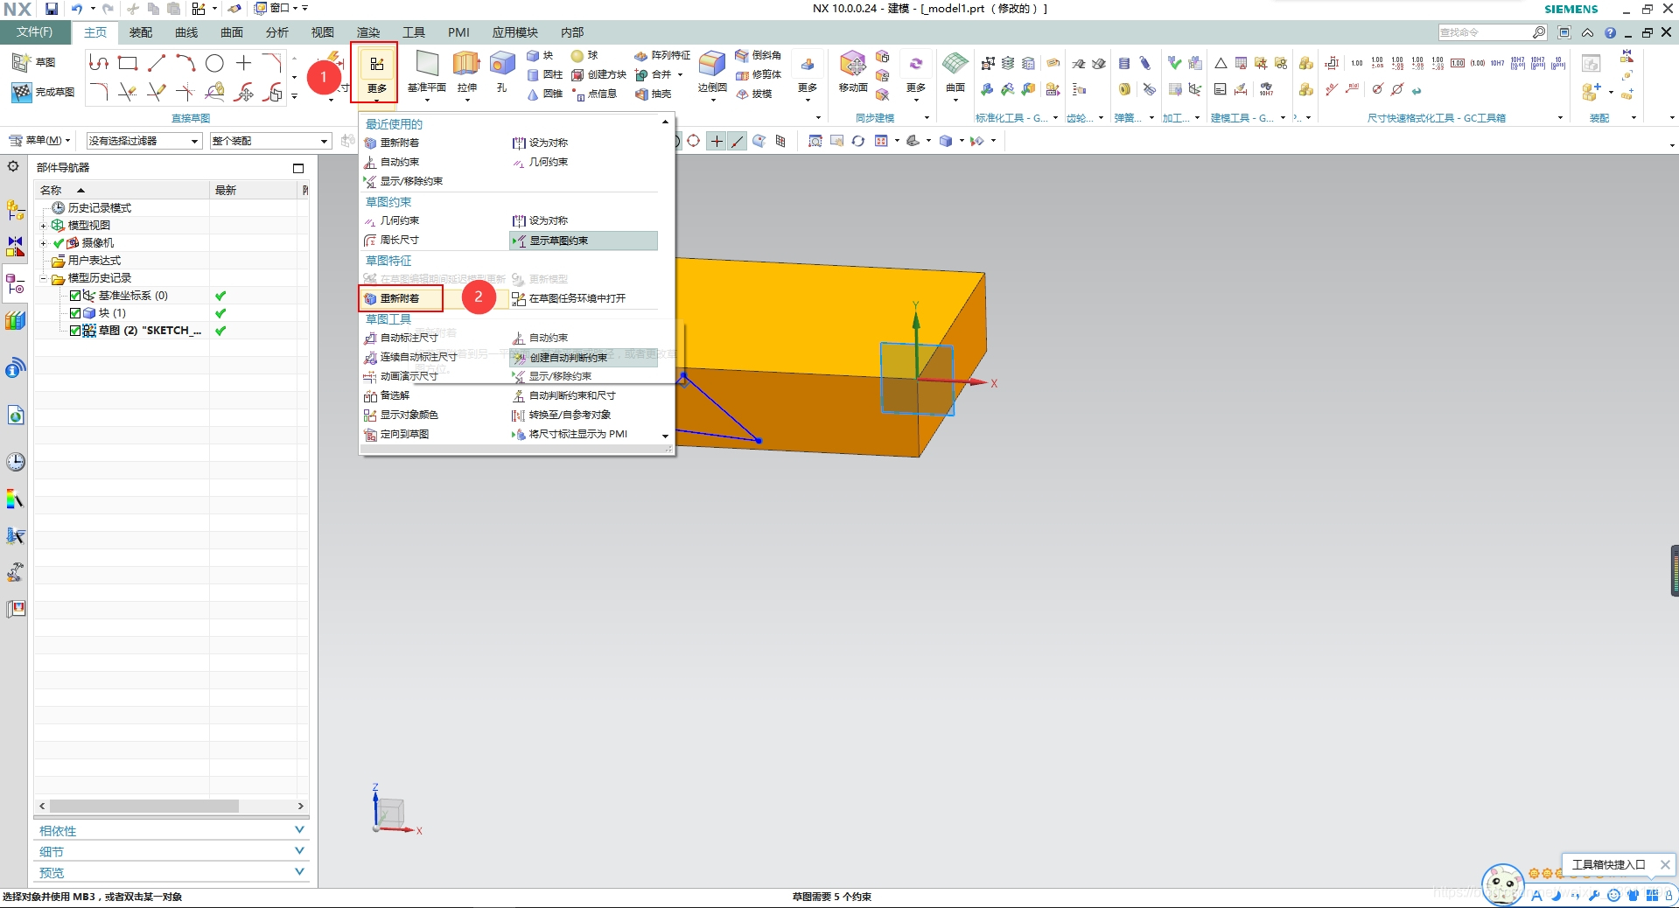Screen dimensions: 1679x908
Task: Switch to the 装配 ribbon tab
Action: point(141,32)
